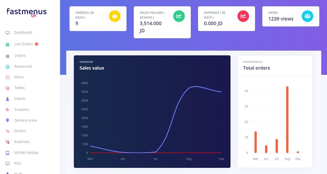Click the Aug bar in Total orders chart

click(287, 120)
